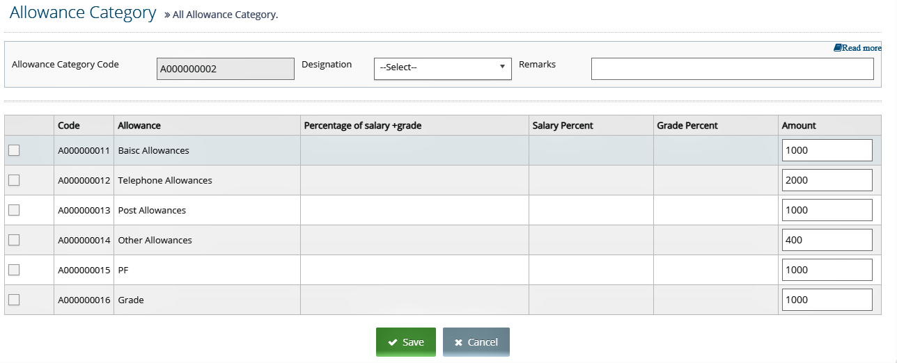Select the Post Allowances row checkbox
The image size is (897, 363).
pyautogui.click(x=14, y=210)
